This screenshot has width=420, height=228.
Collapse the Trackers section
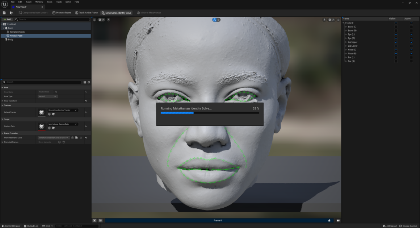tap(3, 105)
